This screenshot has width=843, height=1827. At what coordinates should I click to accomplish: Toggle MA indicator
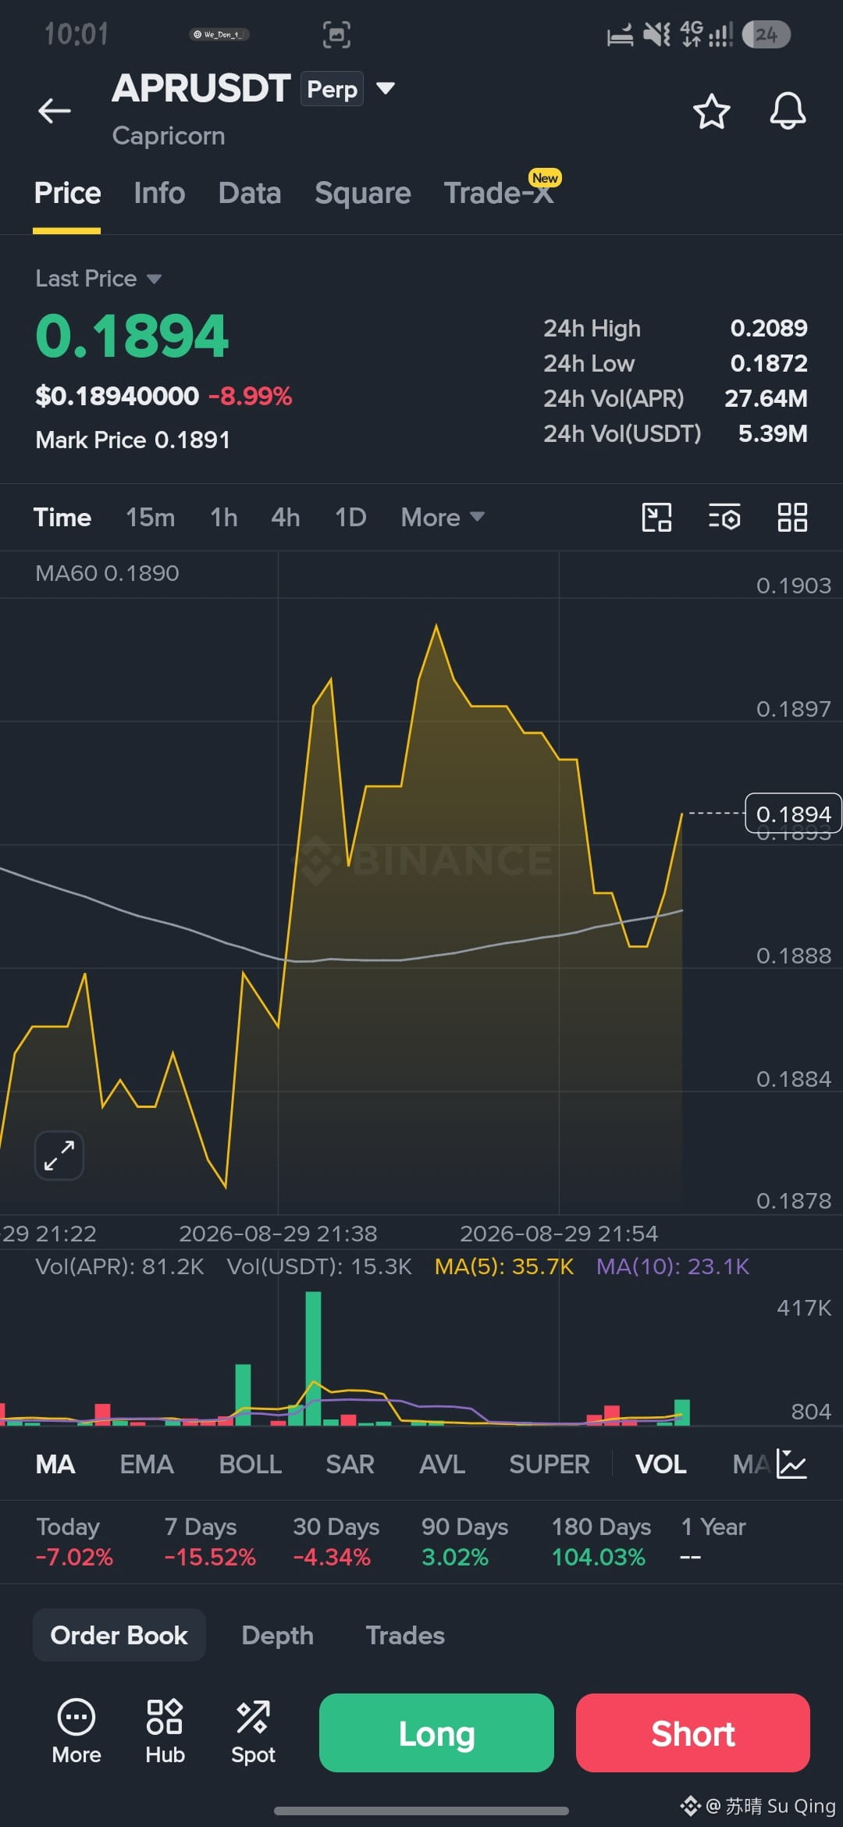(55, 1464)
